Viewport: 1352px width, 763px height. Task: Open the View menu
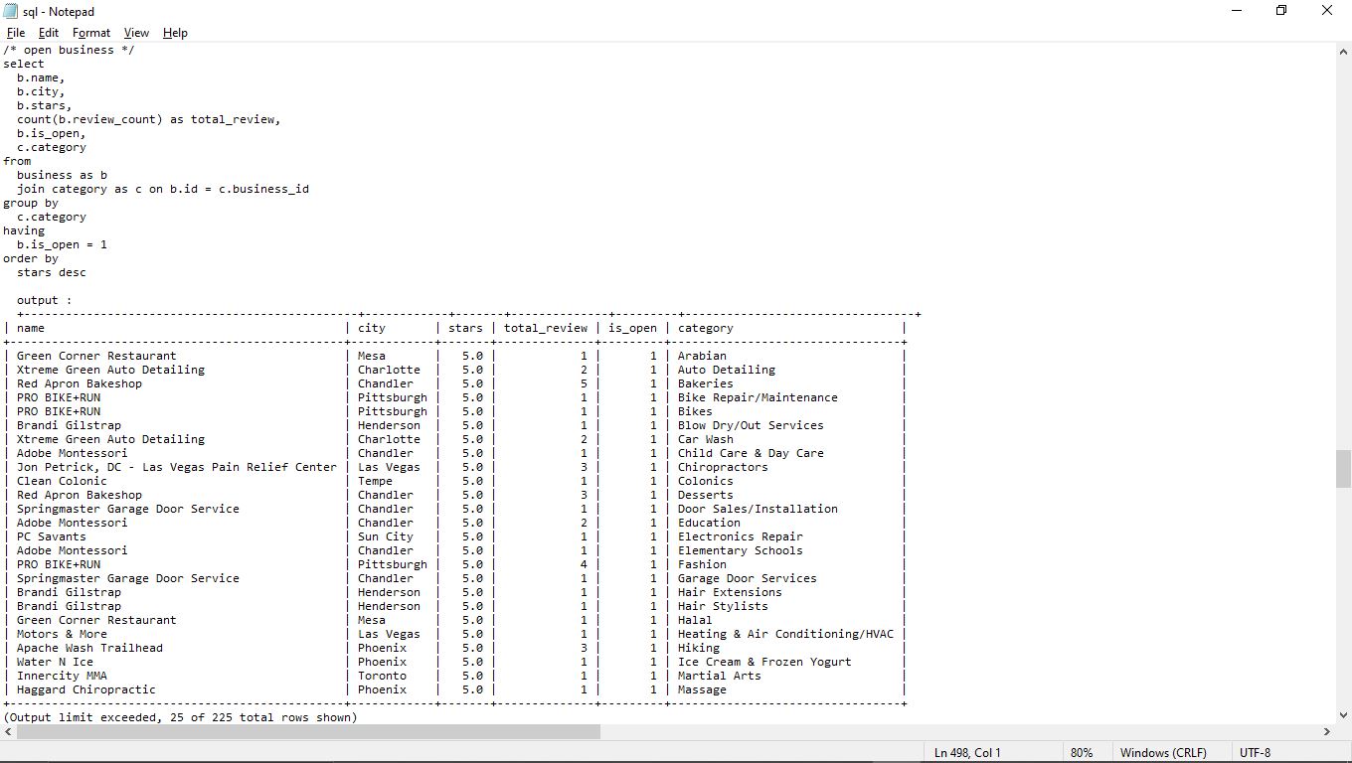[136, 33]
